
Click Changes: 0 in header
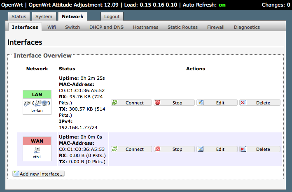coord(276,5)
